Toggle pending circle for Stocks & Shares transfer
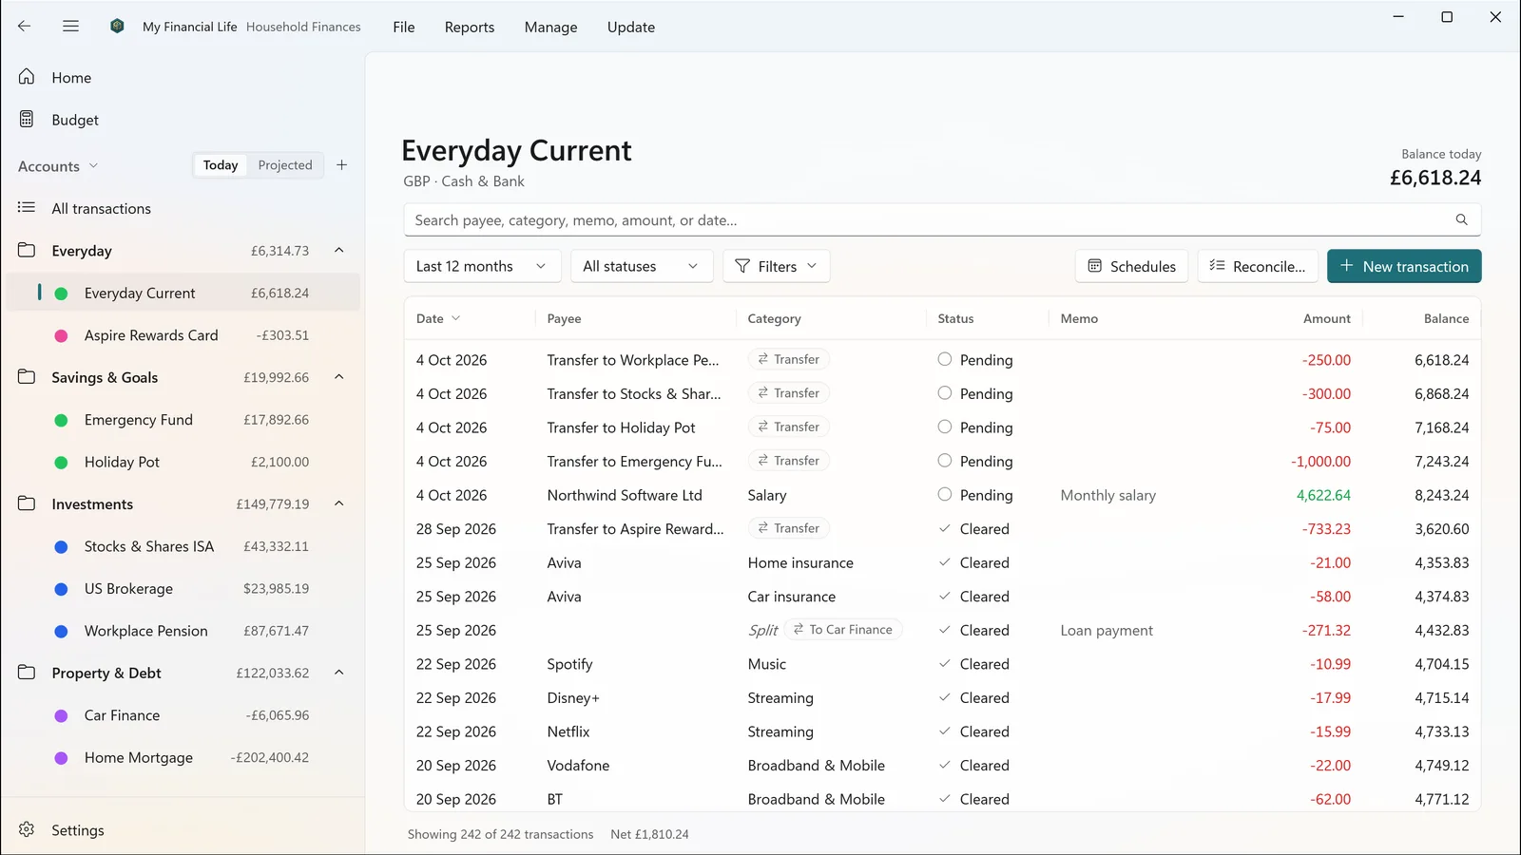Image resolution: width=1521 pixels, height=855 pixels. pos(944,393)
